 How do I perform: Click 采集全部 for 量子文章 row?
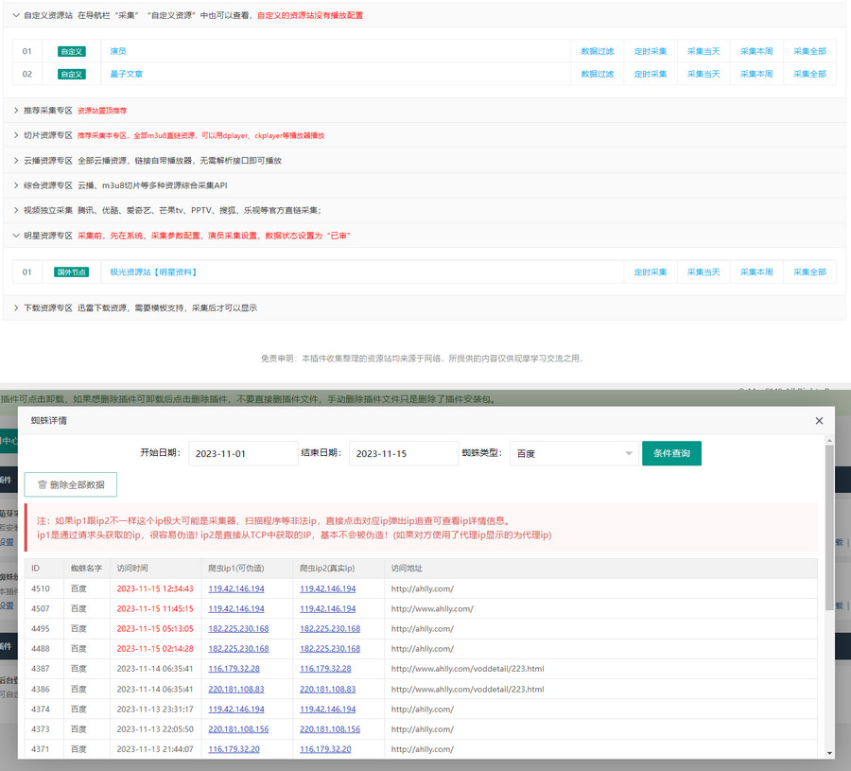point(809,74)
